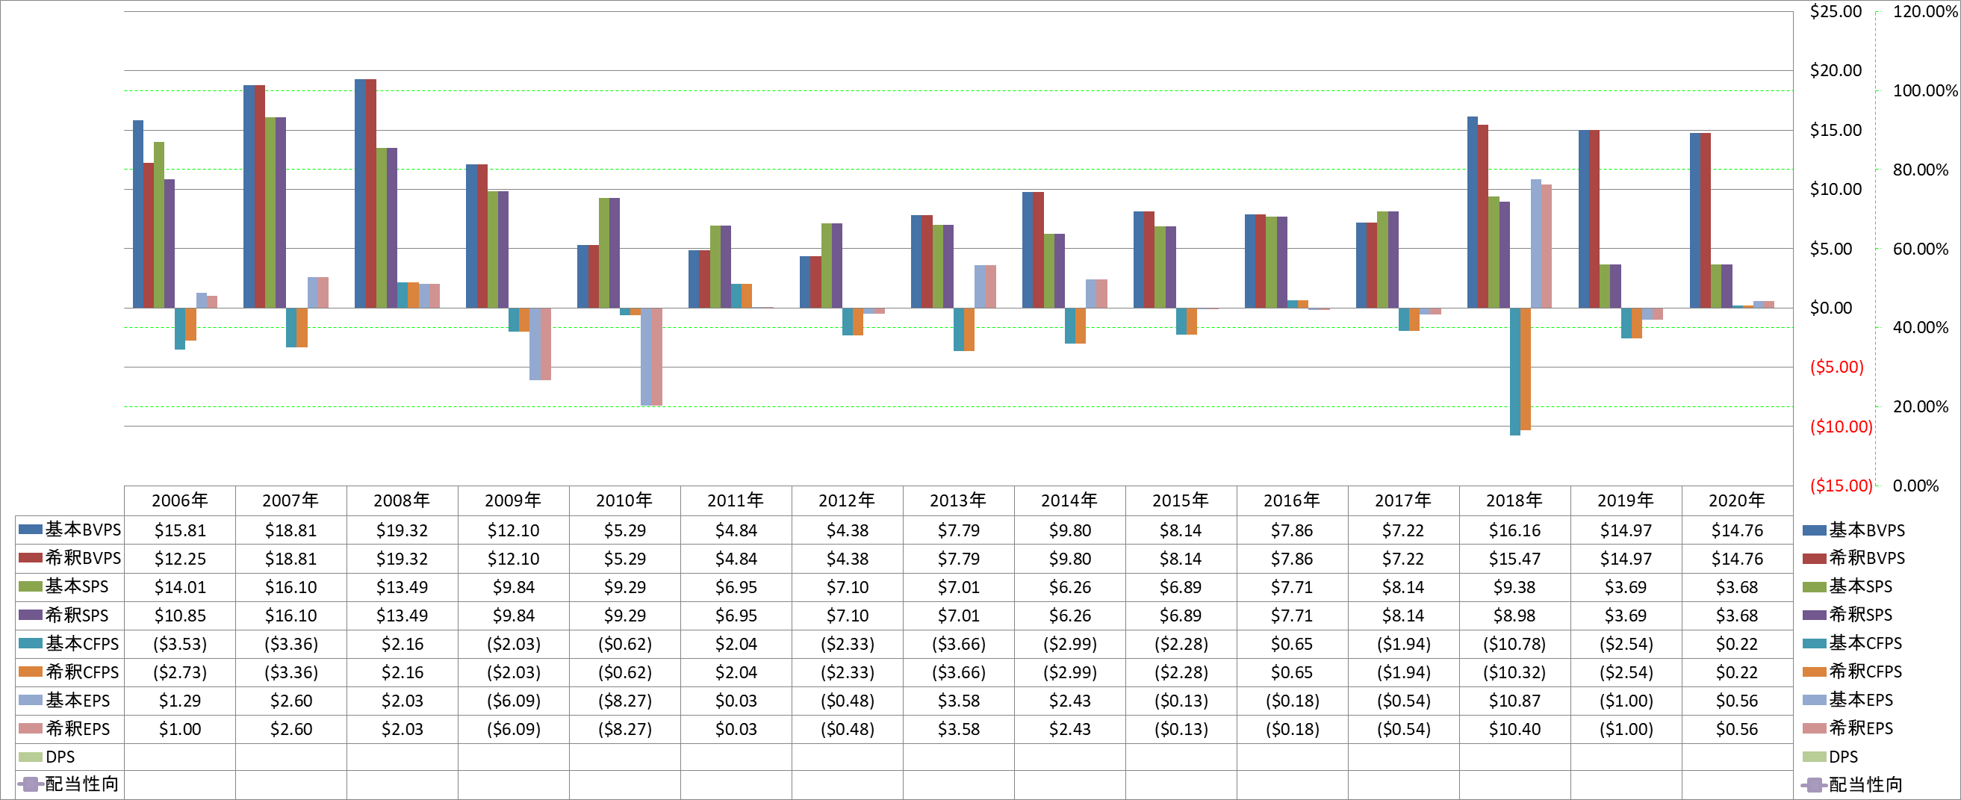Screen dimensions: 1961x800
Task: Click the 希釈SPS cell $10.85 for 2006年
Action: 180,615
